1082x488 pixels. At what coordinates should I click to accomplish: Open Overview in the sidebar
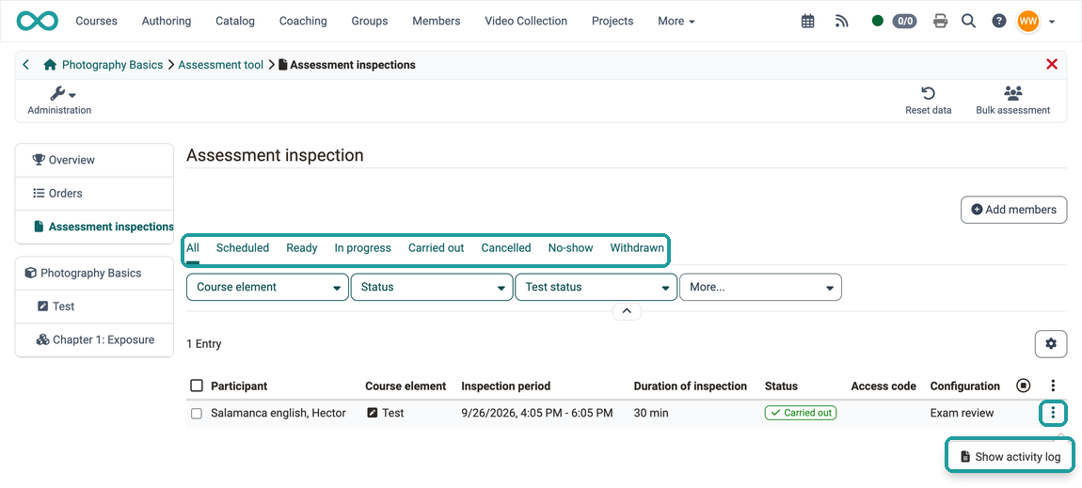[x=94, y=160]
